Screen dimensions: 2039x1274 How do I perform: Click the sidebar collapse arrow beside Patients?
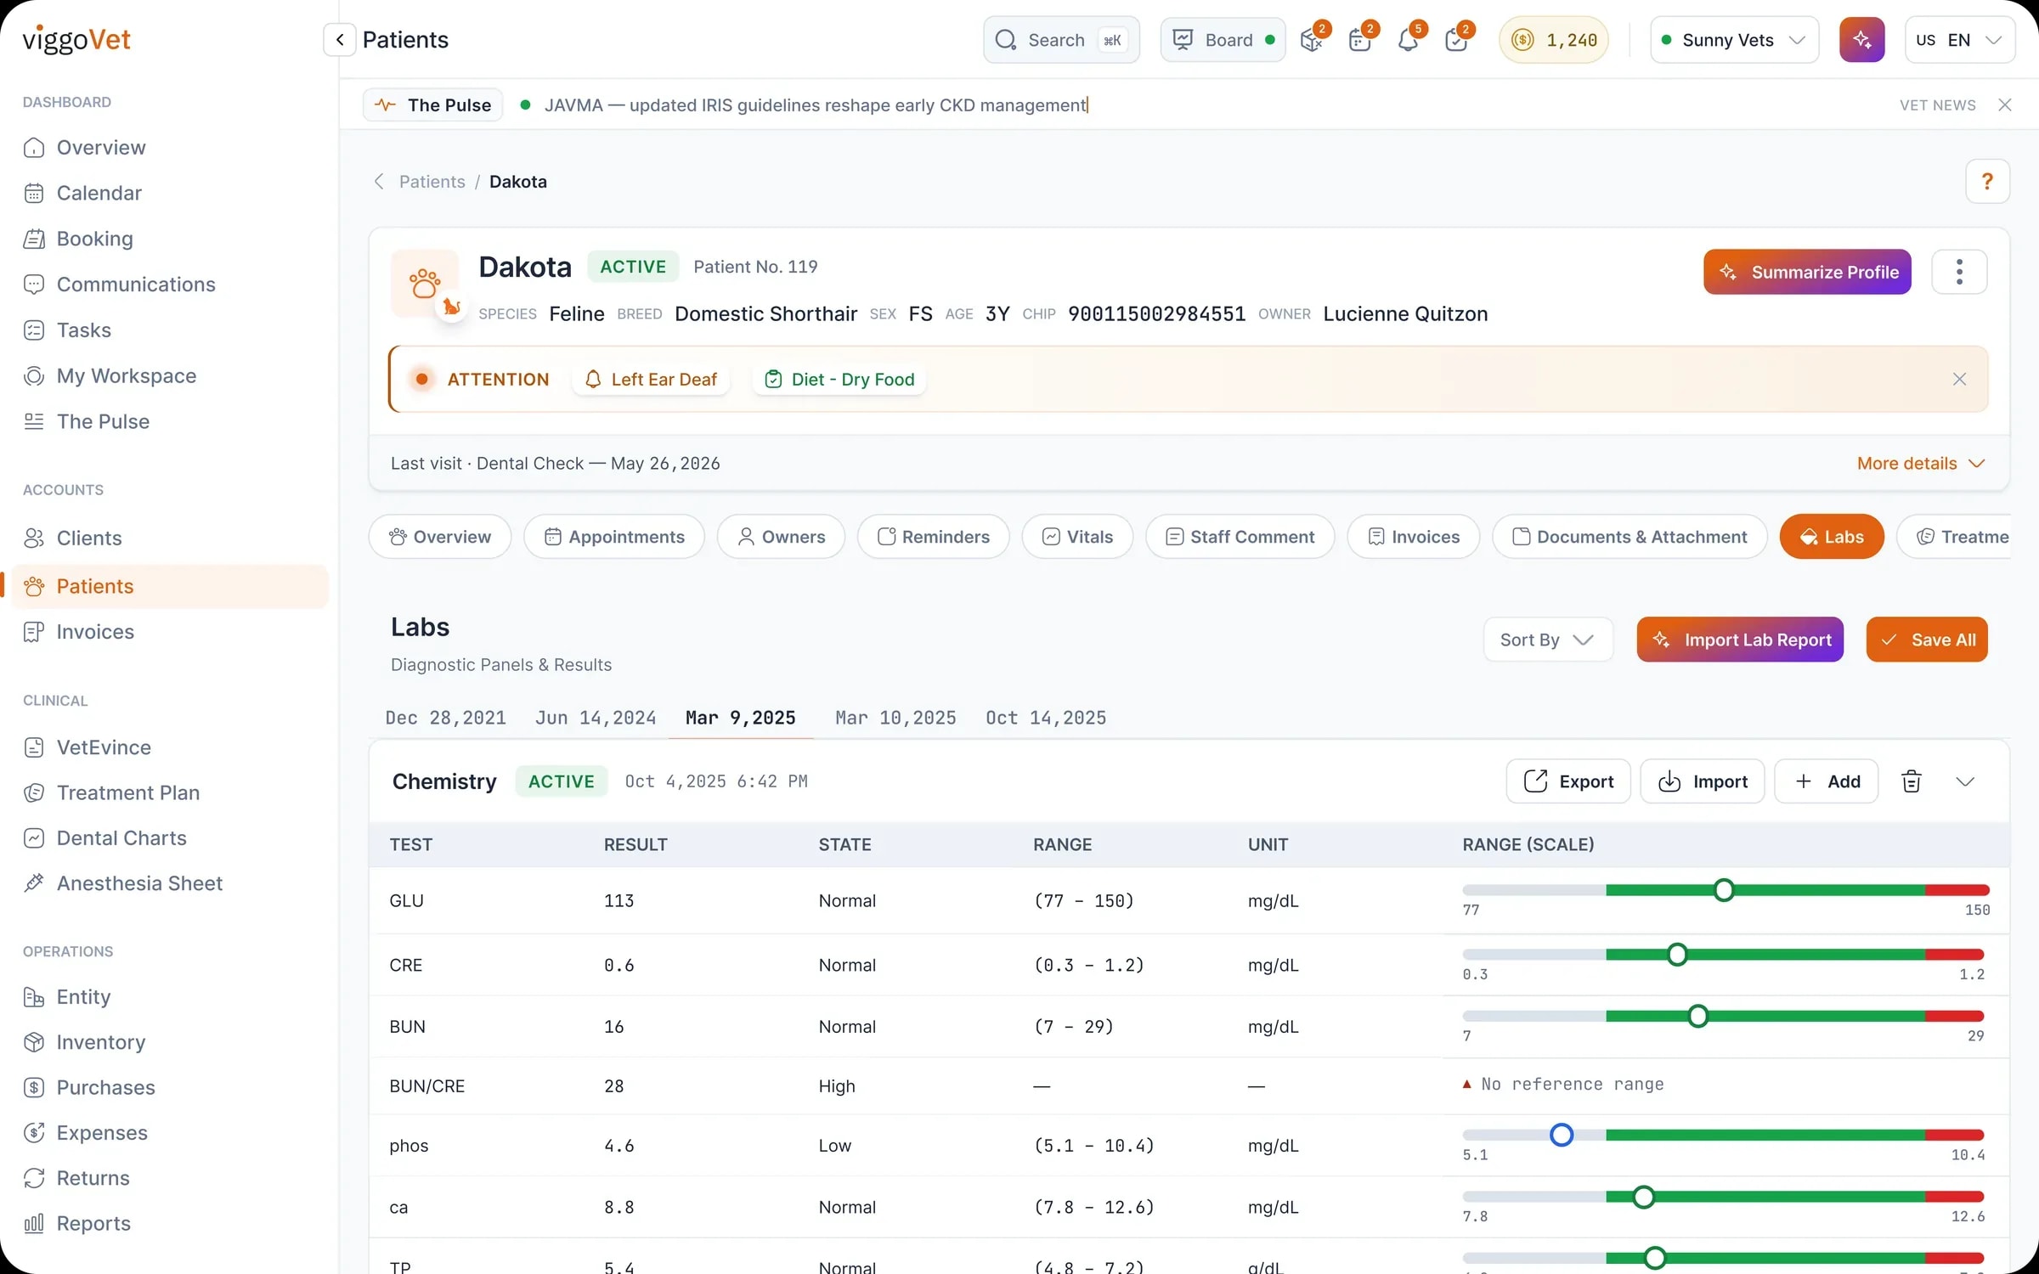[x=339, y=40]
